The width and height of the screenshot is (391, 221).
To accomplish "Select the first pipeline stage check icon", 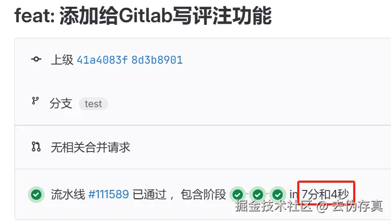I will pos(238,194).
